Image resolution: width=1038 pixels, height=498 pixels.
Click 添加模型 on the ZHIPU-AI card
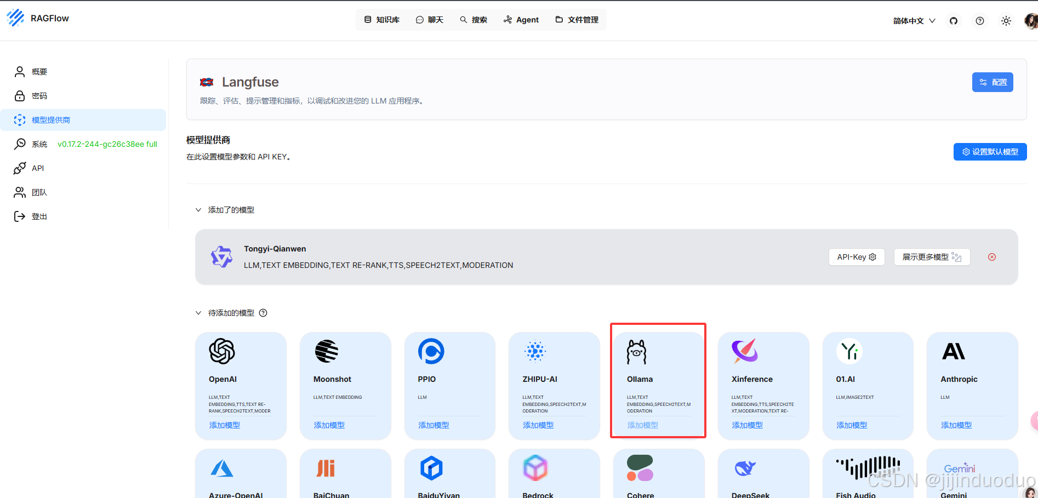pyautogui.click(x=538, y=425)
